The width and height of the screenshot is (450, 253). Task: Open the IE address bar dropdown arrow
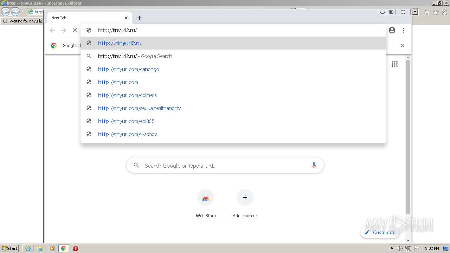(x=415, y=12)
